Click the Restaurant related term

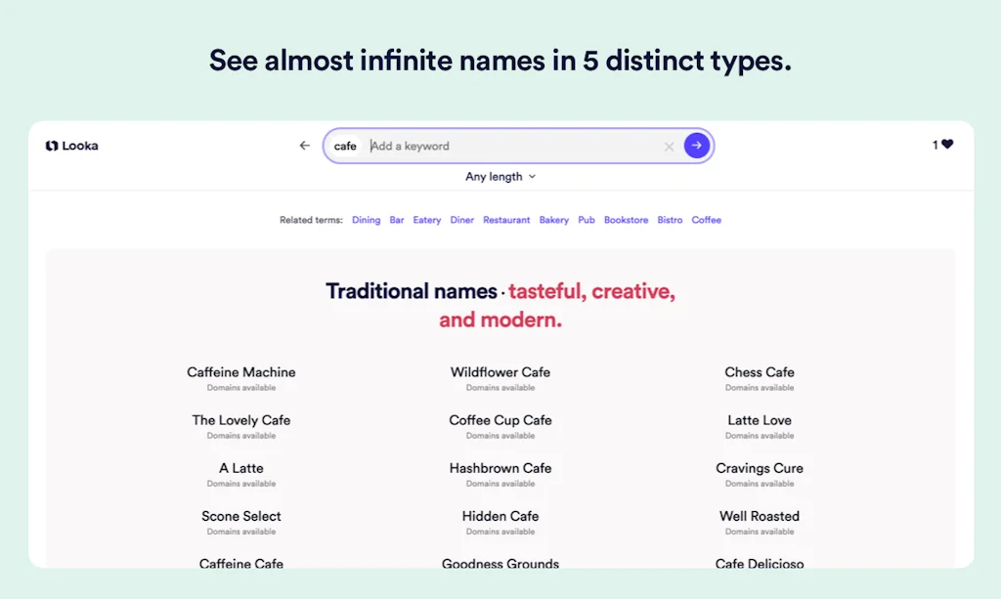tap(506, 220)
